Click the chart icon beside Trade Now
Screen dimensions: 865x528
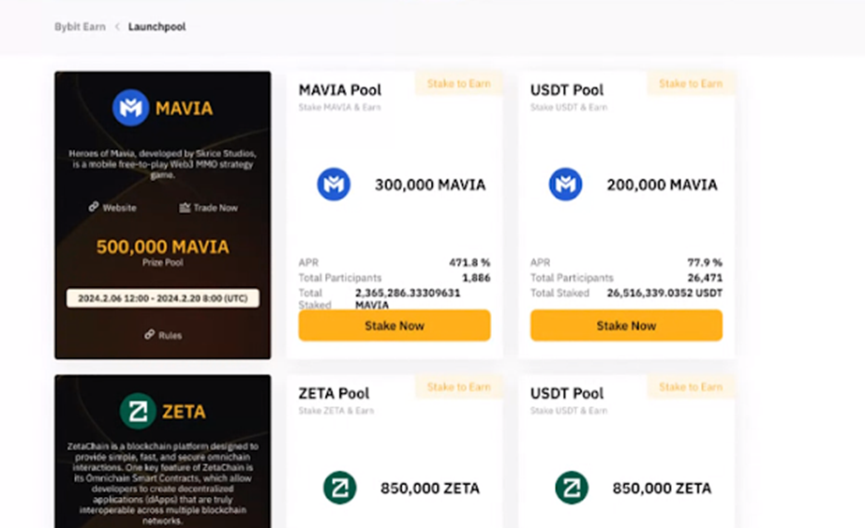[185, 207]
